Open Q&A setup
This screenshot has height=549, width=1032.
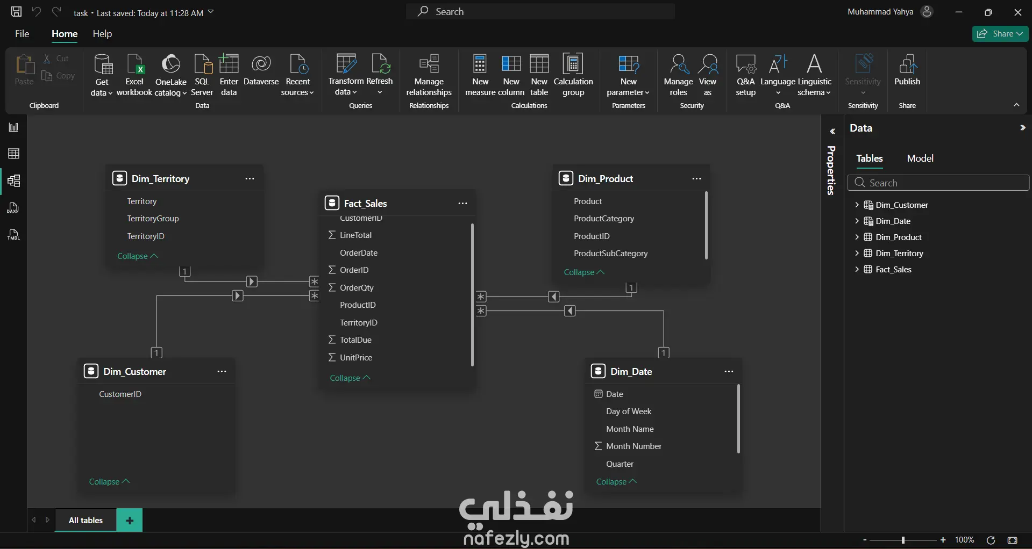tap(746, 75)
